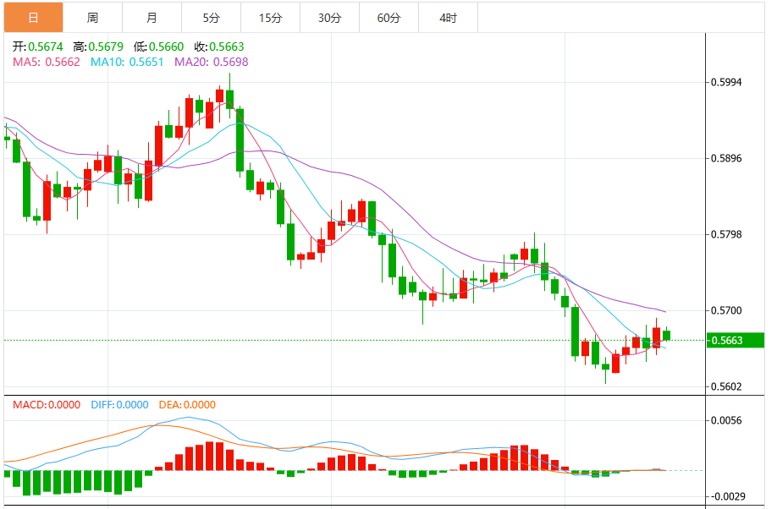The height and width of the screenshot is (509, 777).
Task: Click the MA5: 0.5662 indicator label
Action: [x=47, y=62]
